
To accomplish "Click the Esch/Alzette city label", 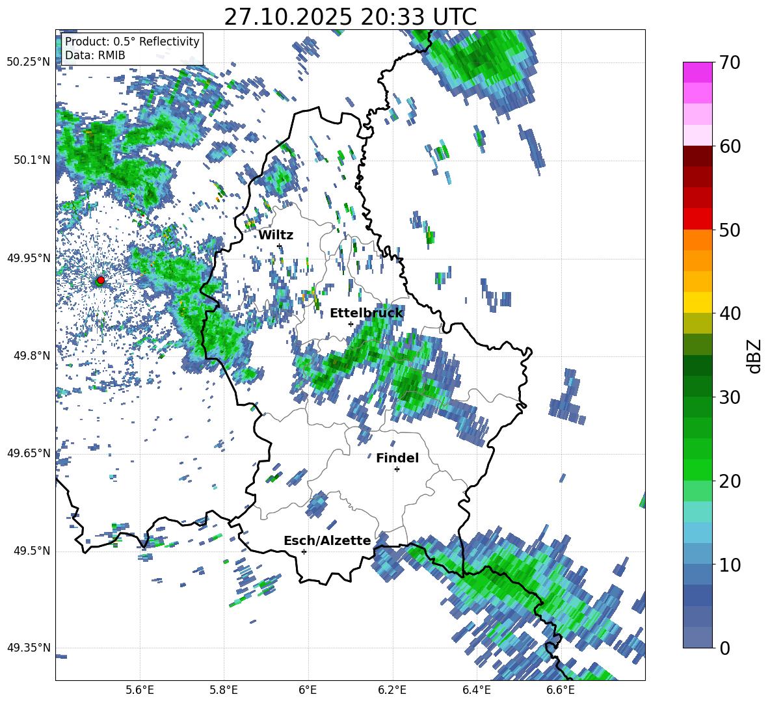I will 328,540.
